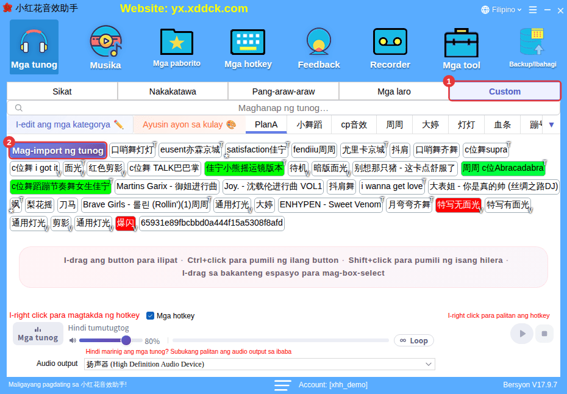Click the Bersyon V17.9.7 text
Image resolution: width=567 pixels, height=394 pixels.
[x=530, y=385]
